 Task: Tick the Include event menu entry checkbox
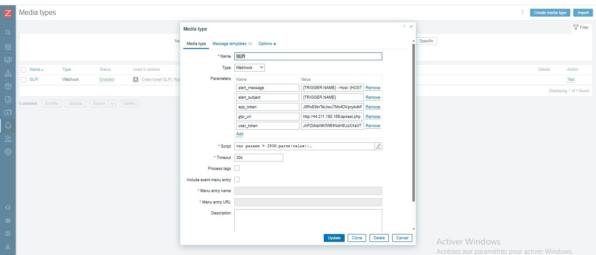pos(237,179)
